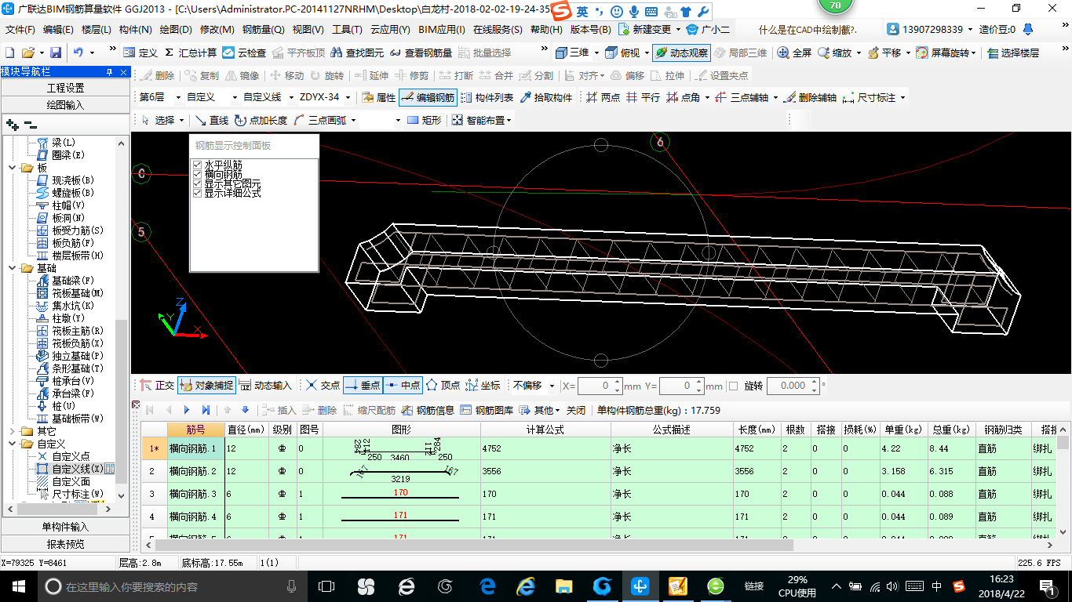Pin the 模块导航栏 panel
The image size is (1072, 602).
coord(110,72)
